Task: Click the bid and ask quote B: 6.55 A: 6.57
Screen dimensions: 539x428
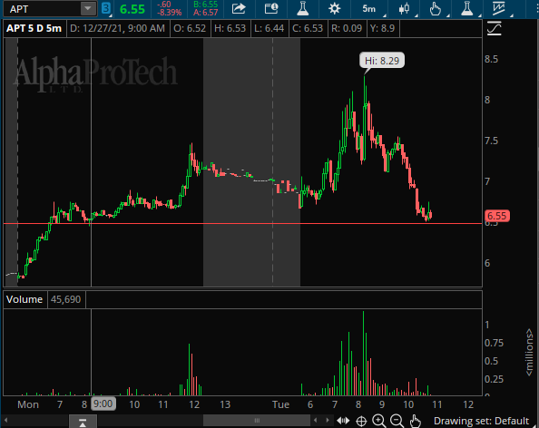Action: click(x=206, y=8)
